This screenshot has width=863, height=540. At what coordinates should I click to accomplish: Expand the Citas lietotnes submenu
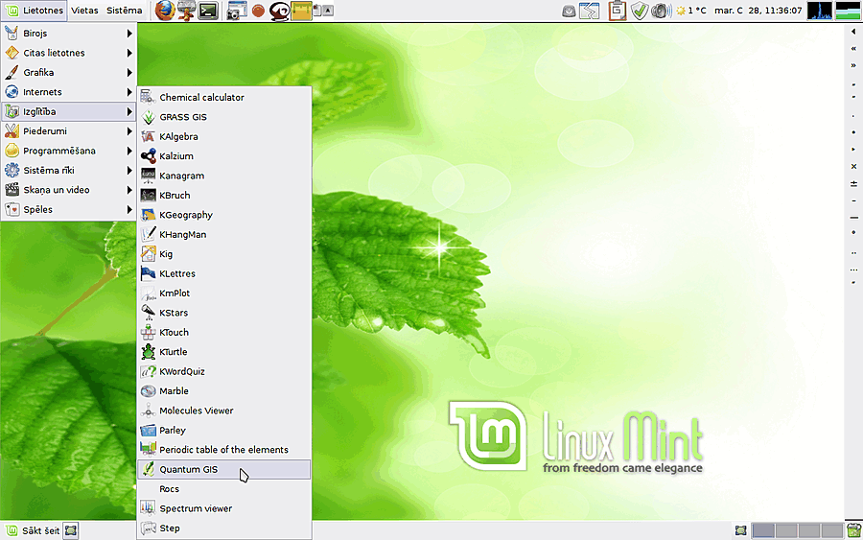click(x=69, y=53)
